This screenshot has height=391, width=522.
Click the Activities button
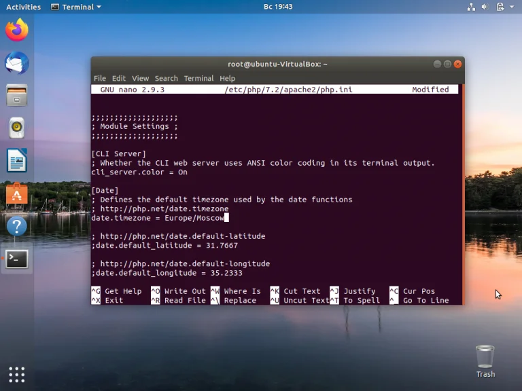(23, 7)
